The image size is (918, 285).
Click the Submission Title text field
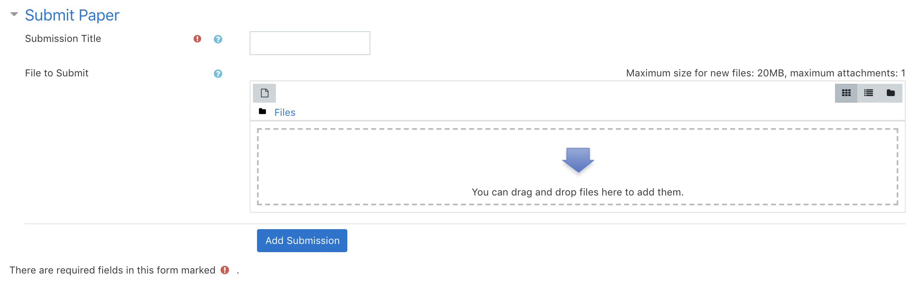tap(310, 43)
